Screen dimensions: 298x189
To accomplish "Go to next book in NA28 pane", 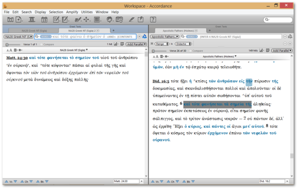I will tap(47, 182).
